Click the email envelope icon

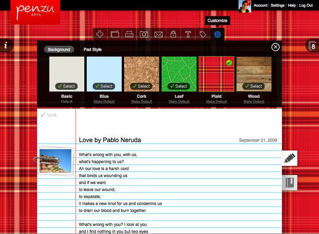pyautogui.click(x=159, y=34)
